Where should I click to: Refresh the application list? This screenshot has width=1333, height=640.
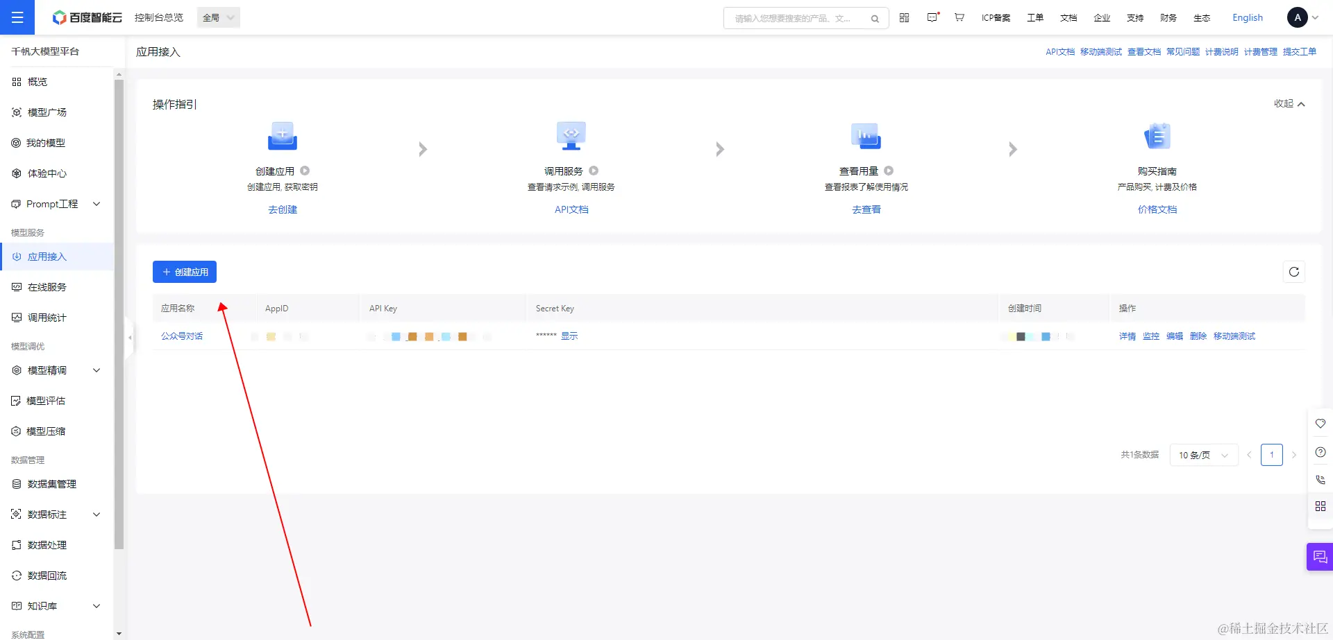coord(1294,272)
